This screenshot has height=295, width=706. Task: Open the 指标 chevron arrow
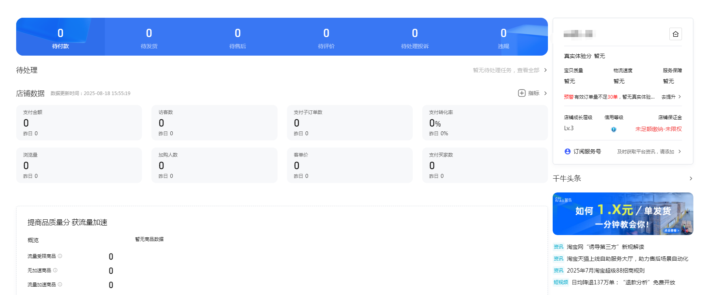coord(546,93)
